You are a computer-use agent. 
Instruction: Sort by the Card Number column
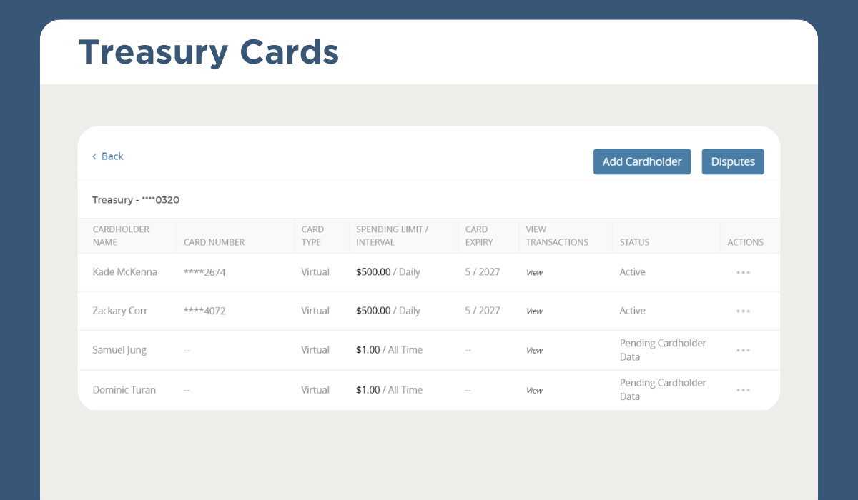214,241
